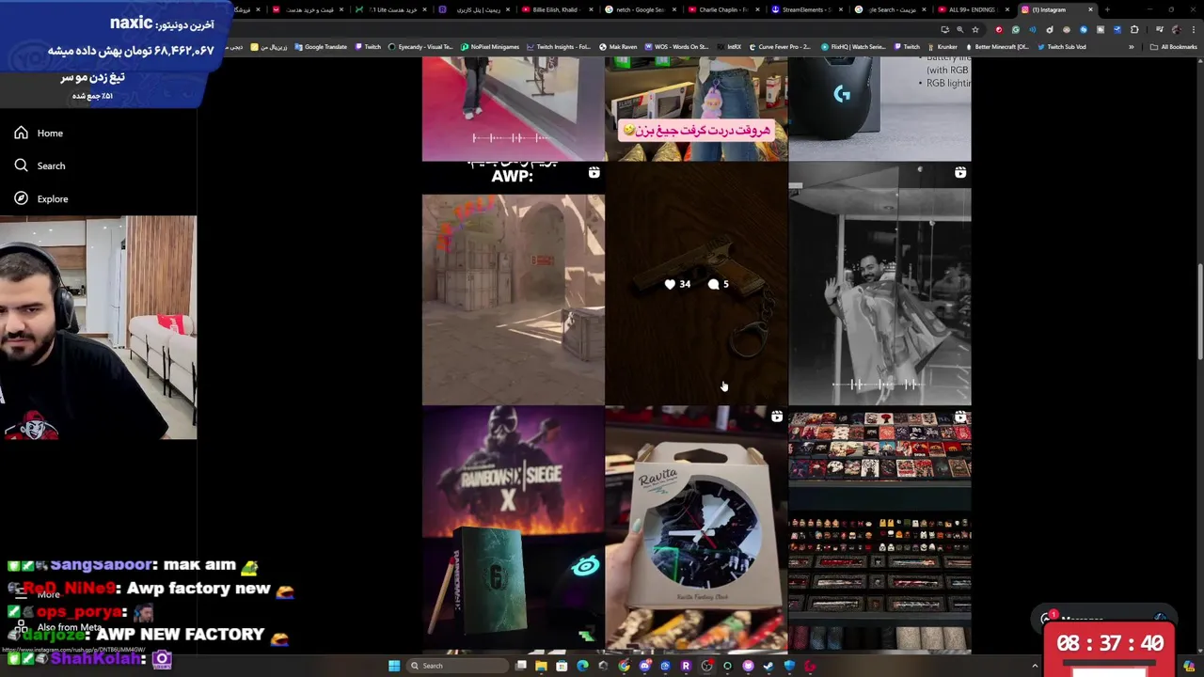Open Microsoft Store from the taskbar
This screenshot has height=677, width=1204.
562,666
